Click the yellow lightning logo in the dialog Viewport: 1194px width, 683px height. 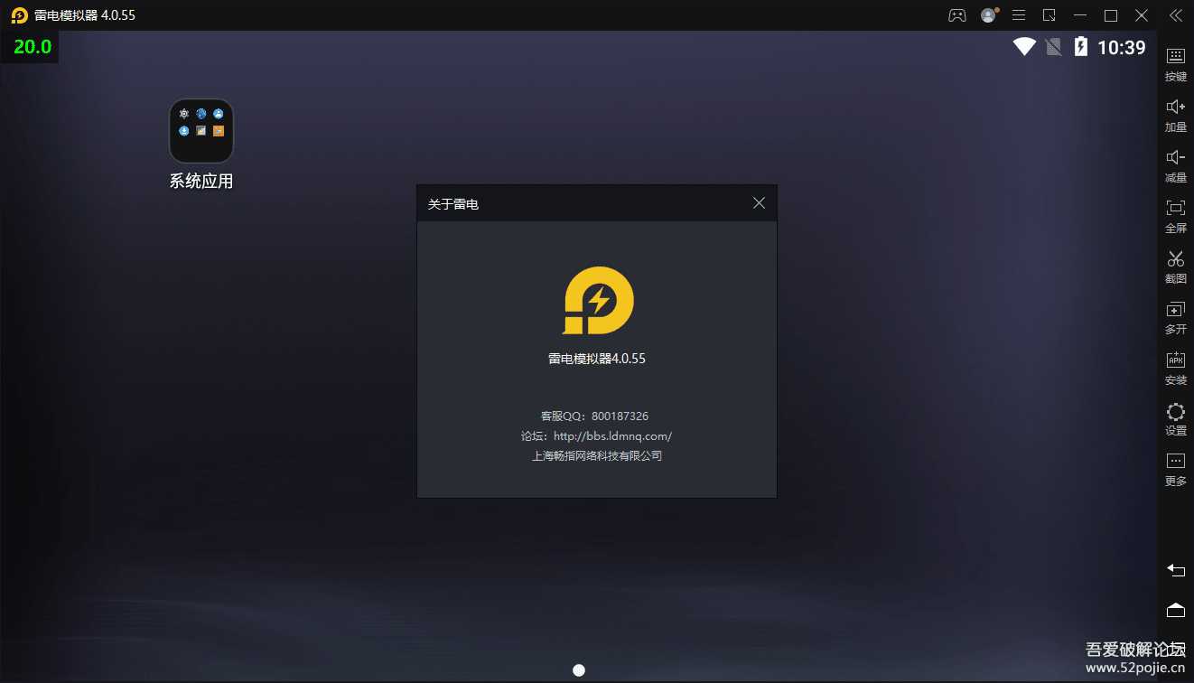click(x=598, y=300)
